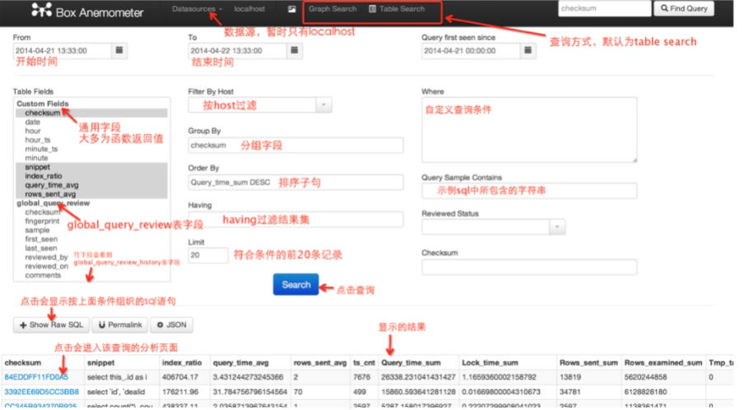Open checksum link 3392EE69D5CC3BB8
Screen dimensions: 744x410
(42, 392)
